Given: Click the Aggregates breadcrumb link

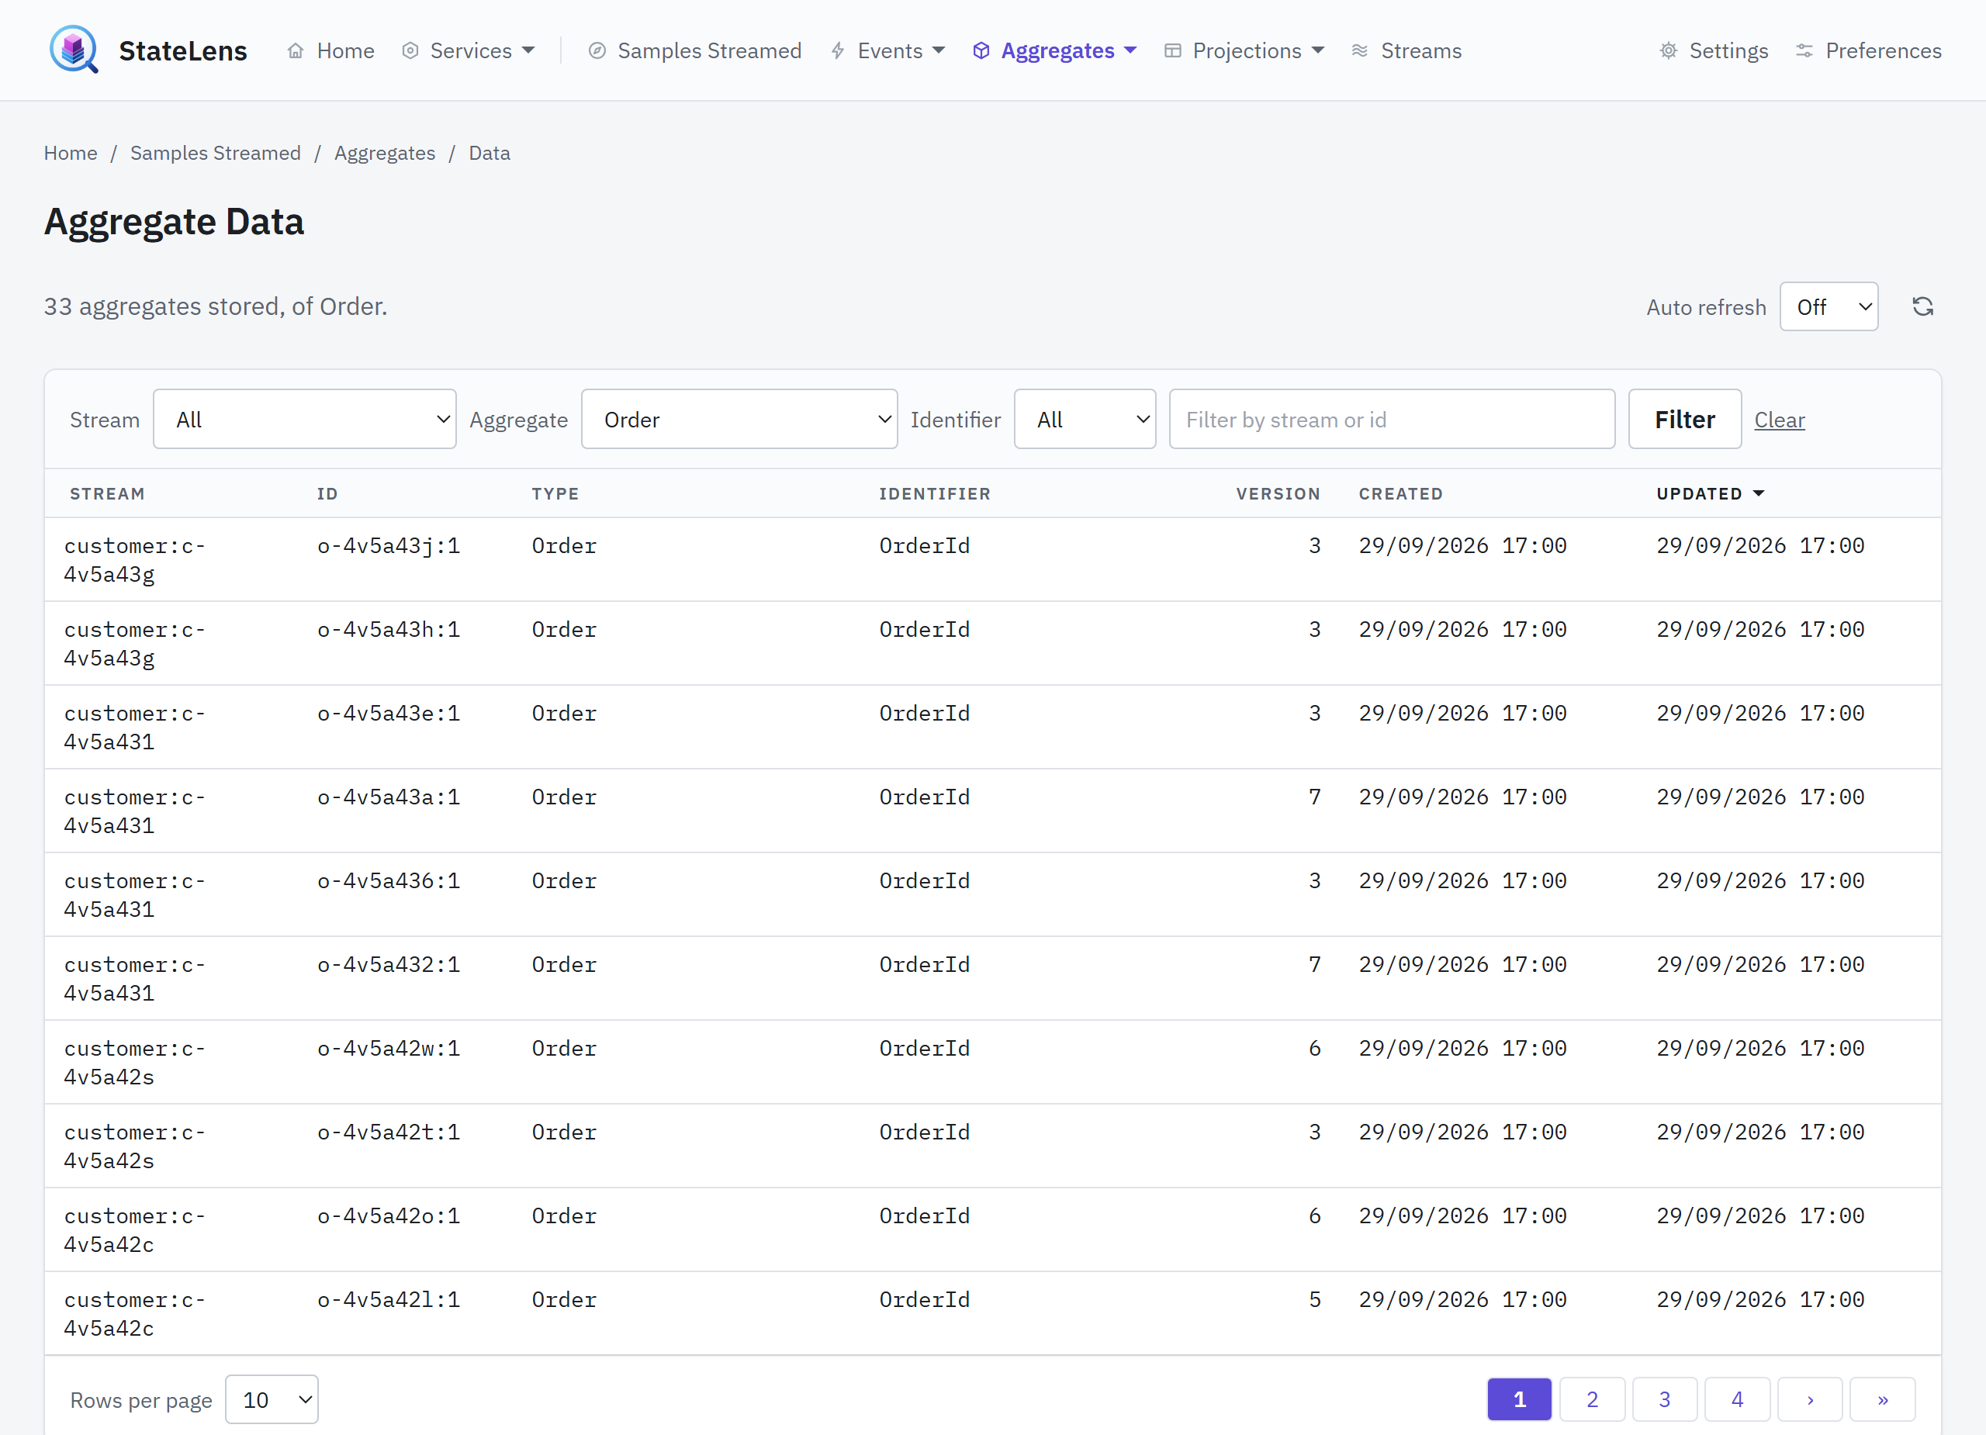Looking at the screenshot, I should click(385, 154).
